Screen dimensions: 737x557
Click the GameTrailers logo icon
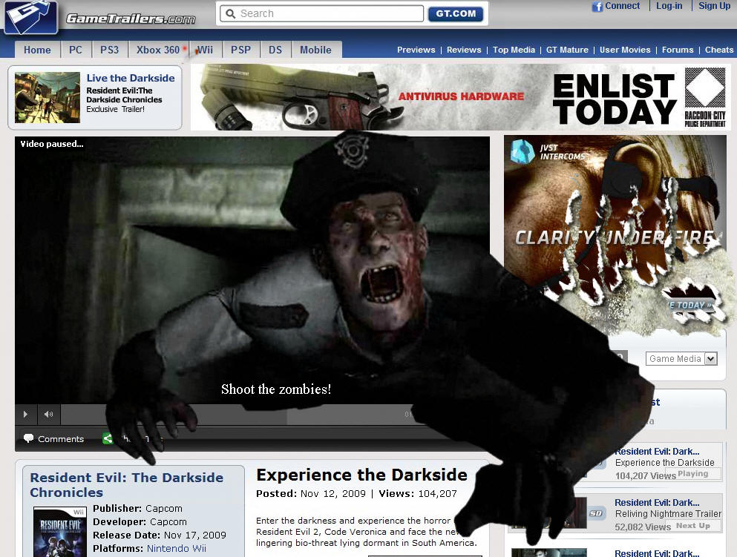[31, 17]
